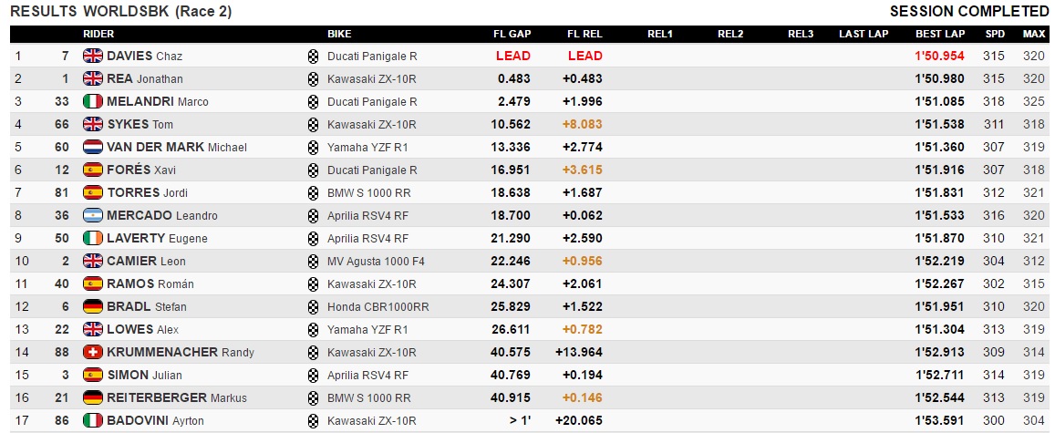Click the British flag beside Davies Chaz
This screenshot has height=433, width=1055.
click(93, 56)
